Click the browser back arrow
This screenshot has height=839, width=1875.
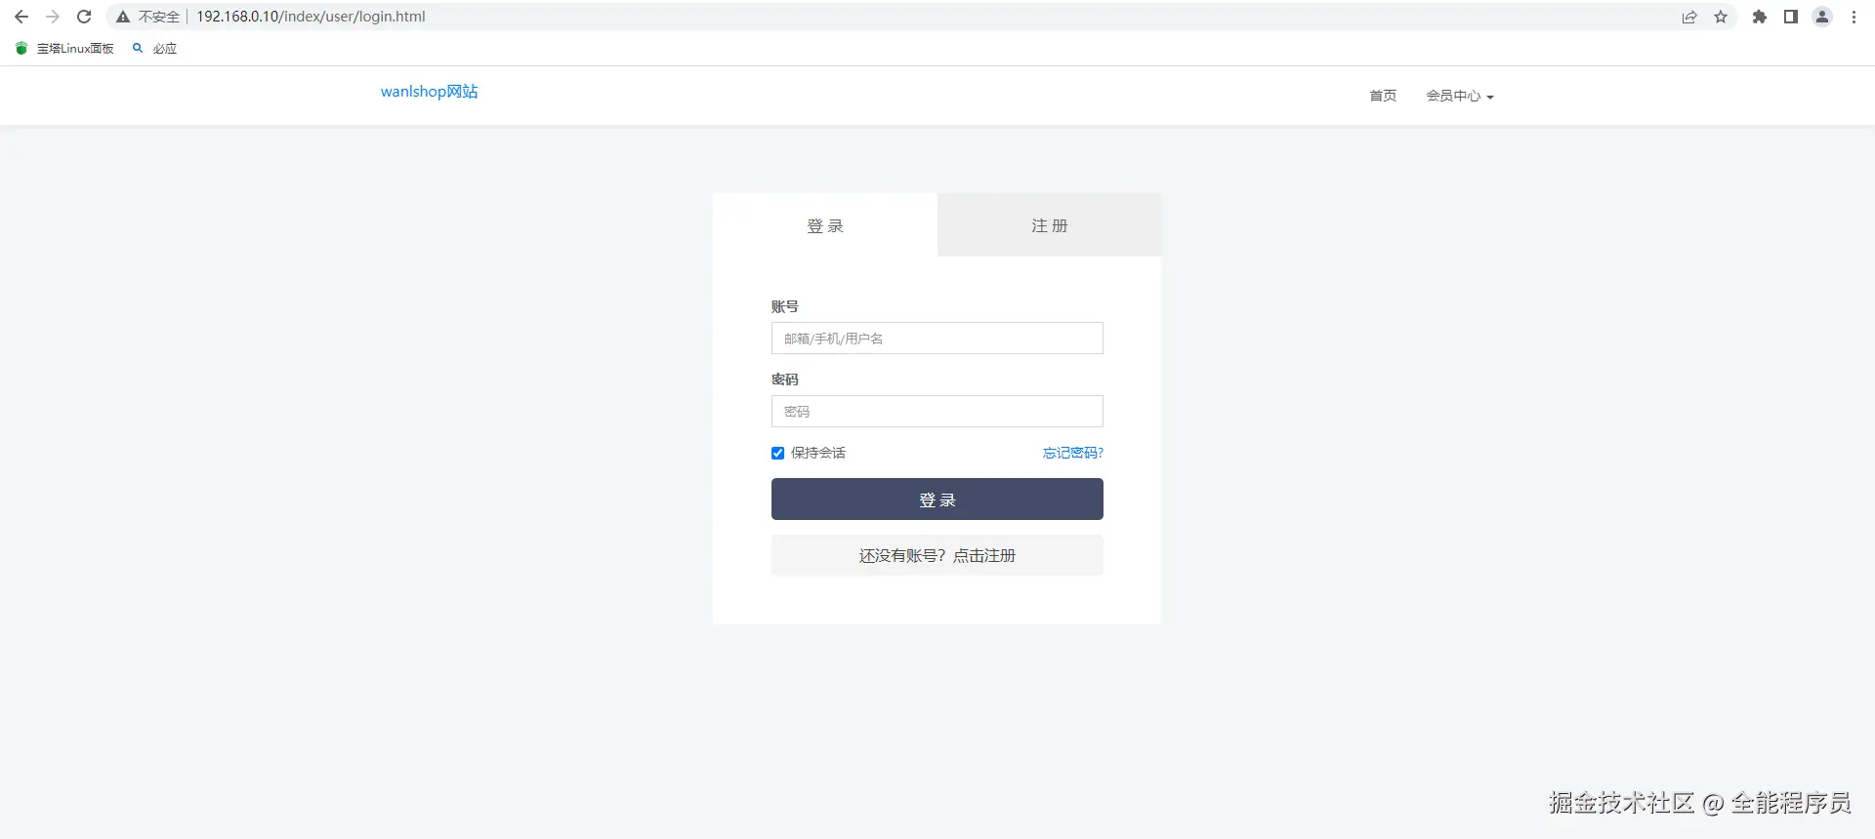pos(21,17)
